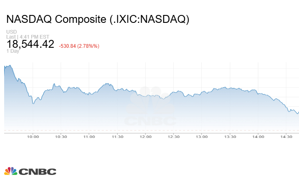This screenshot has width=299, height=187.
Task: Click the 13:30 time axis label
Action: (230, 136)
